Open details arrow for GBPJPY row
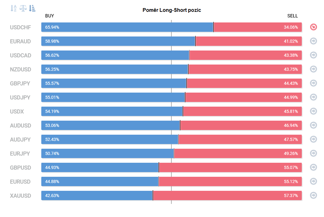The height and width of the screenshot is (217, 324). coord(313,83)
